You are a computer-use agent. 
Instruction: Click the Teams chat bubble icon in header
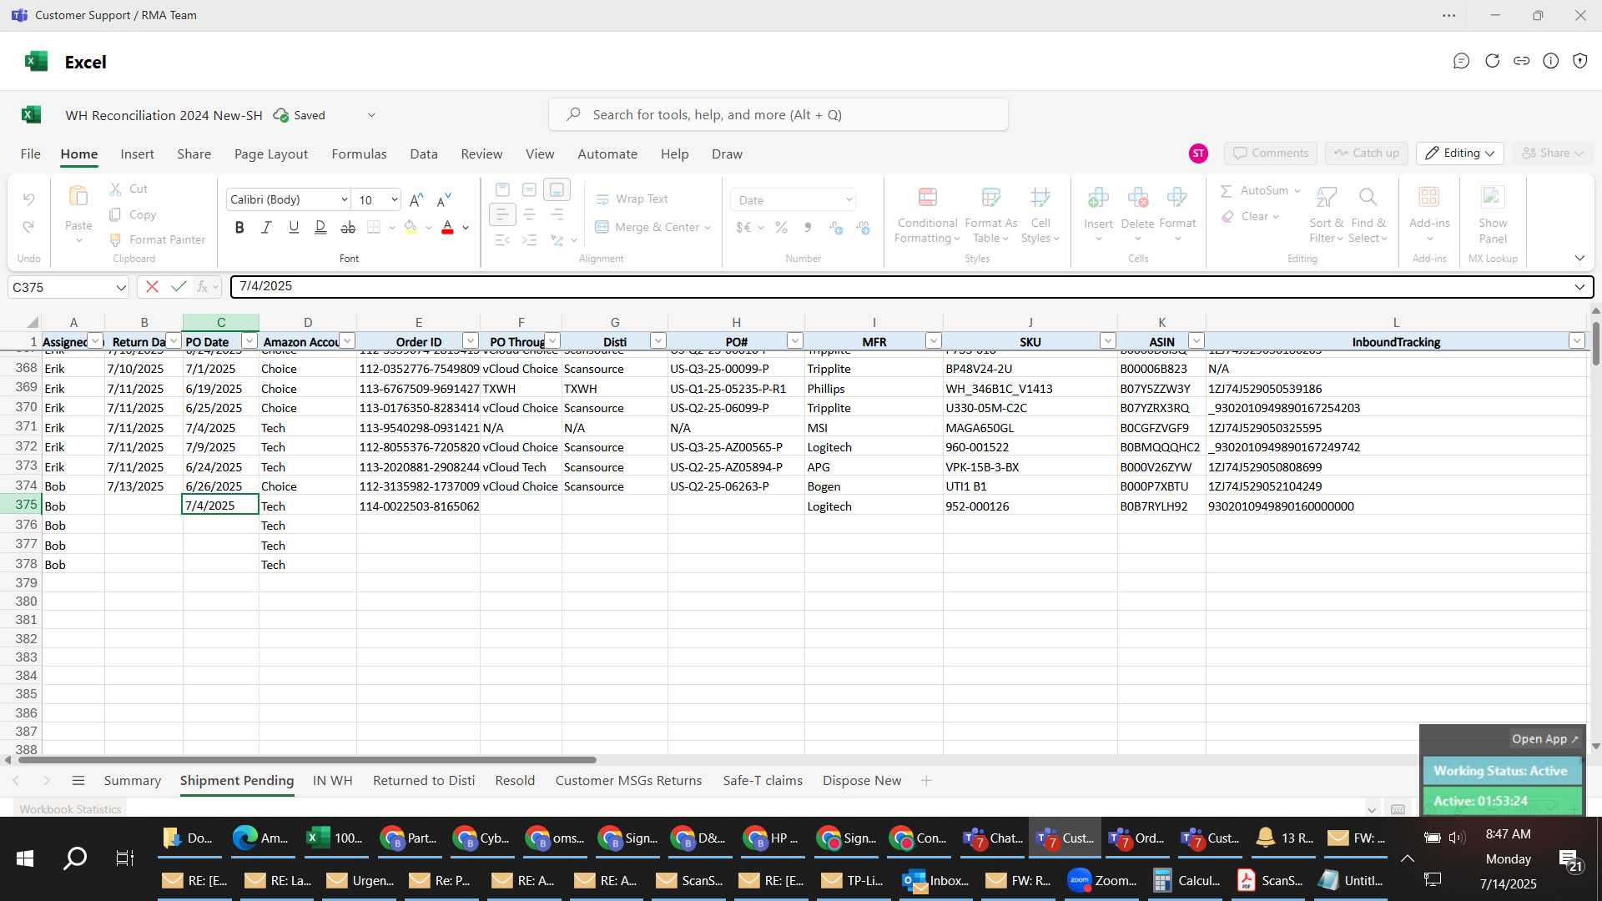click(x=1461, y=61)
